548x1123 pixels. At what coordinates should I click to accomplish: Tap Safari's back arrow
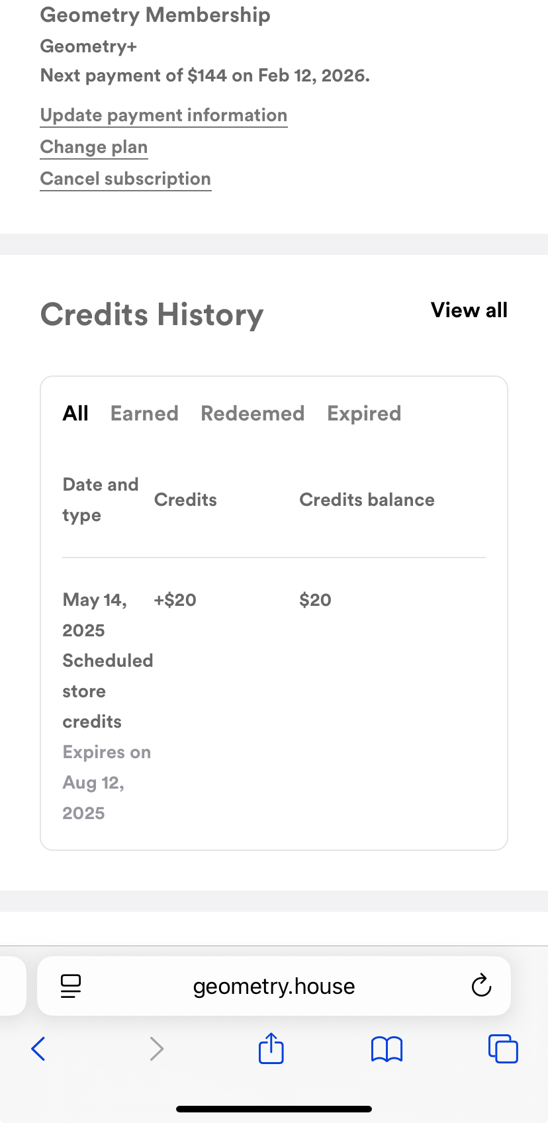[38, 1049]
